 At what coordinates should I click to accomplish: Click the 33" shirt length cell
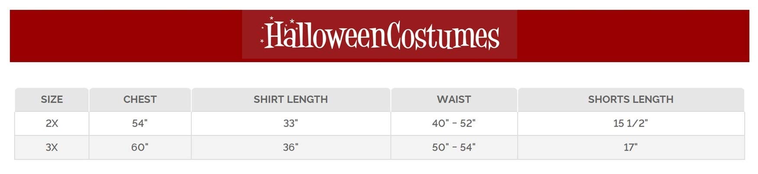pyautogui.click(x=291, y=123)
